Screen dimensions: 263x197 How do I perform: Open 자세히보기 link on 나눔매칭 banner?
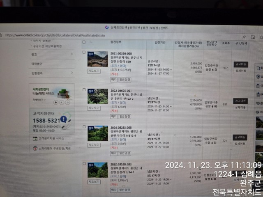pyautogui.click(x=39, y=100)
